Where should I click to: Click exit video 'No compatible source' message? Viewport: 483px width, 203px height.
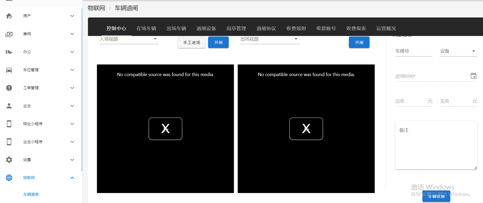306,75
